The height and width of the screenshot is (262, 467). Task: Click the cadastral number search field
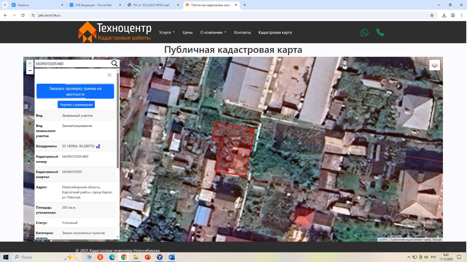coord(72,64)
